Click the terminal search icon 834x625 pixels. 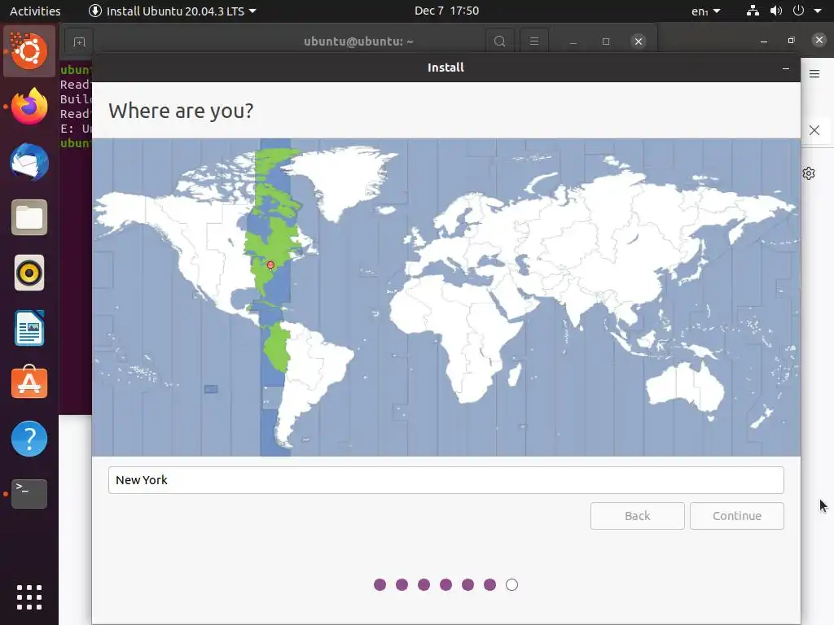499,42
